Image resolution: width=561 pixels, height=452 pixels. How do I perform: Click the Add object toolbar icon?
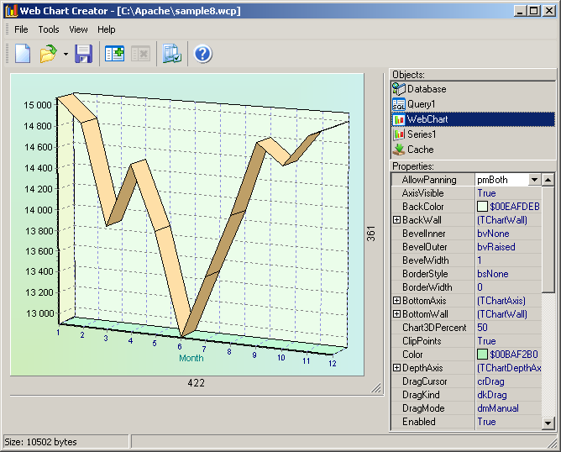[114, 54]
